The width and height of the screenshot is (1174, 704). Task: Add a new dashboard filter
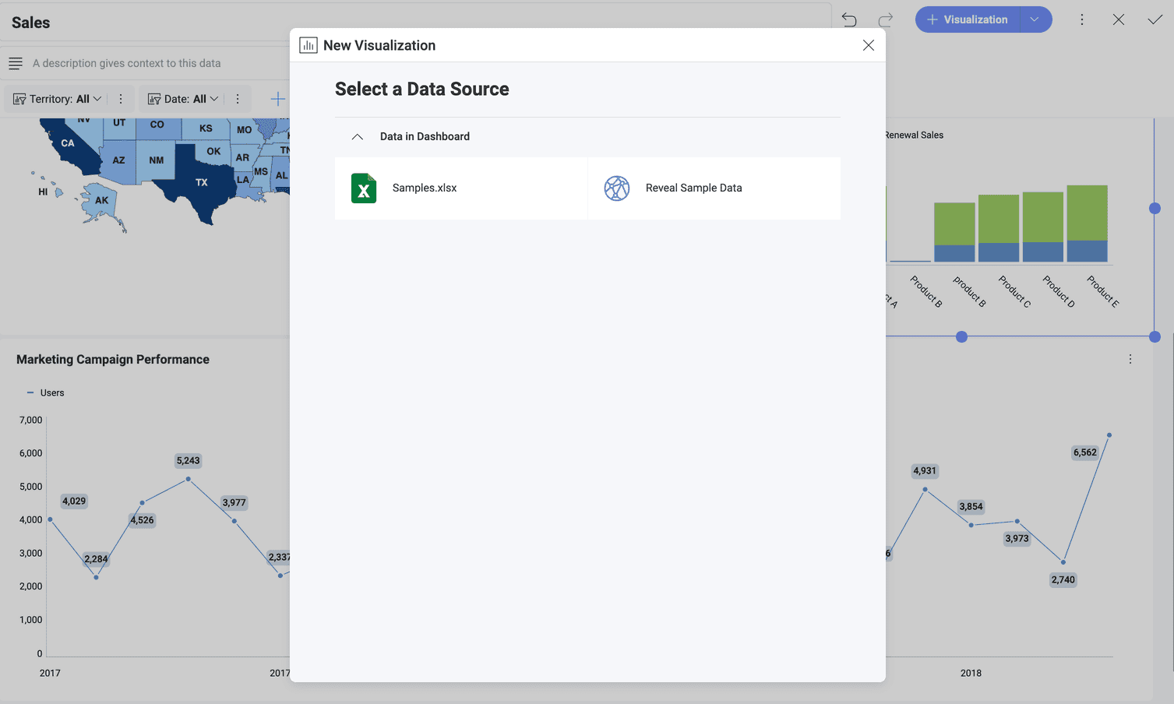click(x=277, y=99)
